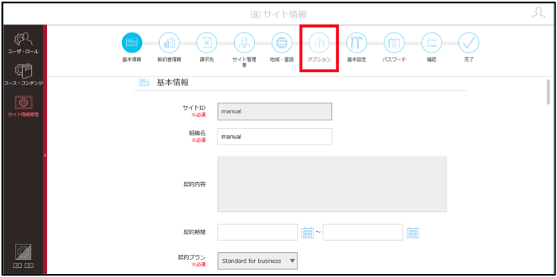Open the オプション sliders icon
Image resolution: width=557 pixels, height=277 pixels.
[319, 43]
